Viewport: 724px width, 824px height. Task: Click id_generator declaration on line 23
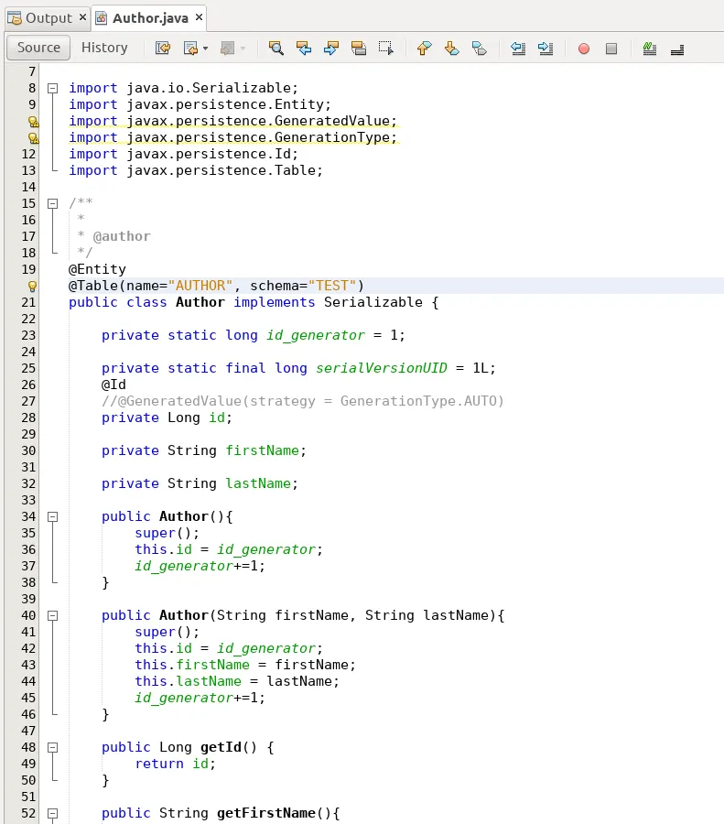pos(254,335)
